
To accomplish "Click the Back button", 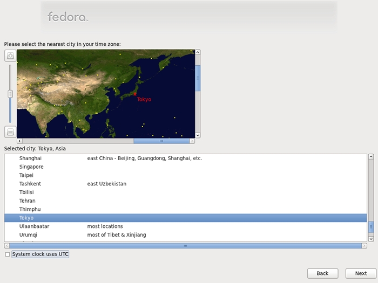I will pyautogui.click(x=322, y=273).
